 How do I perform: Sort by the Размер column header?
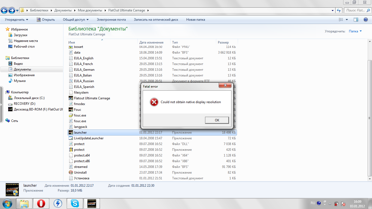227,42
